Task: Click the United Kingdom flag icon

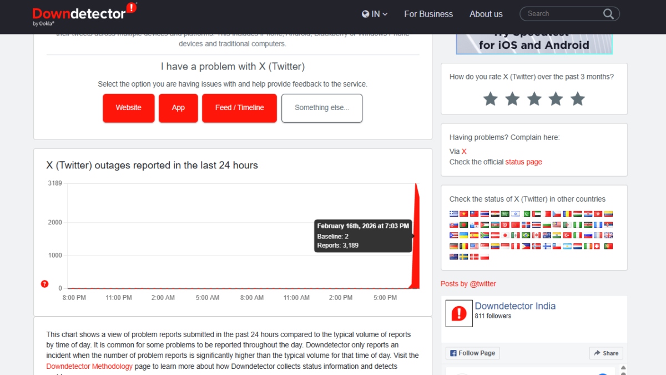Action: point(609,235)
